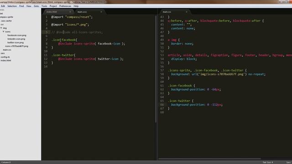Click the background url sprite line
This screenshot has height=164, width=292.
coord(218,74)
